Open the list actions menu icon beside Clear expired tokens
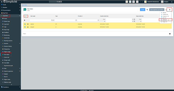This screenshot has width=174, height=91. tap(169, 10)
